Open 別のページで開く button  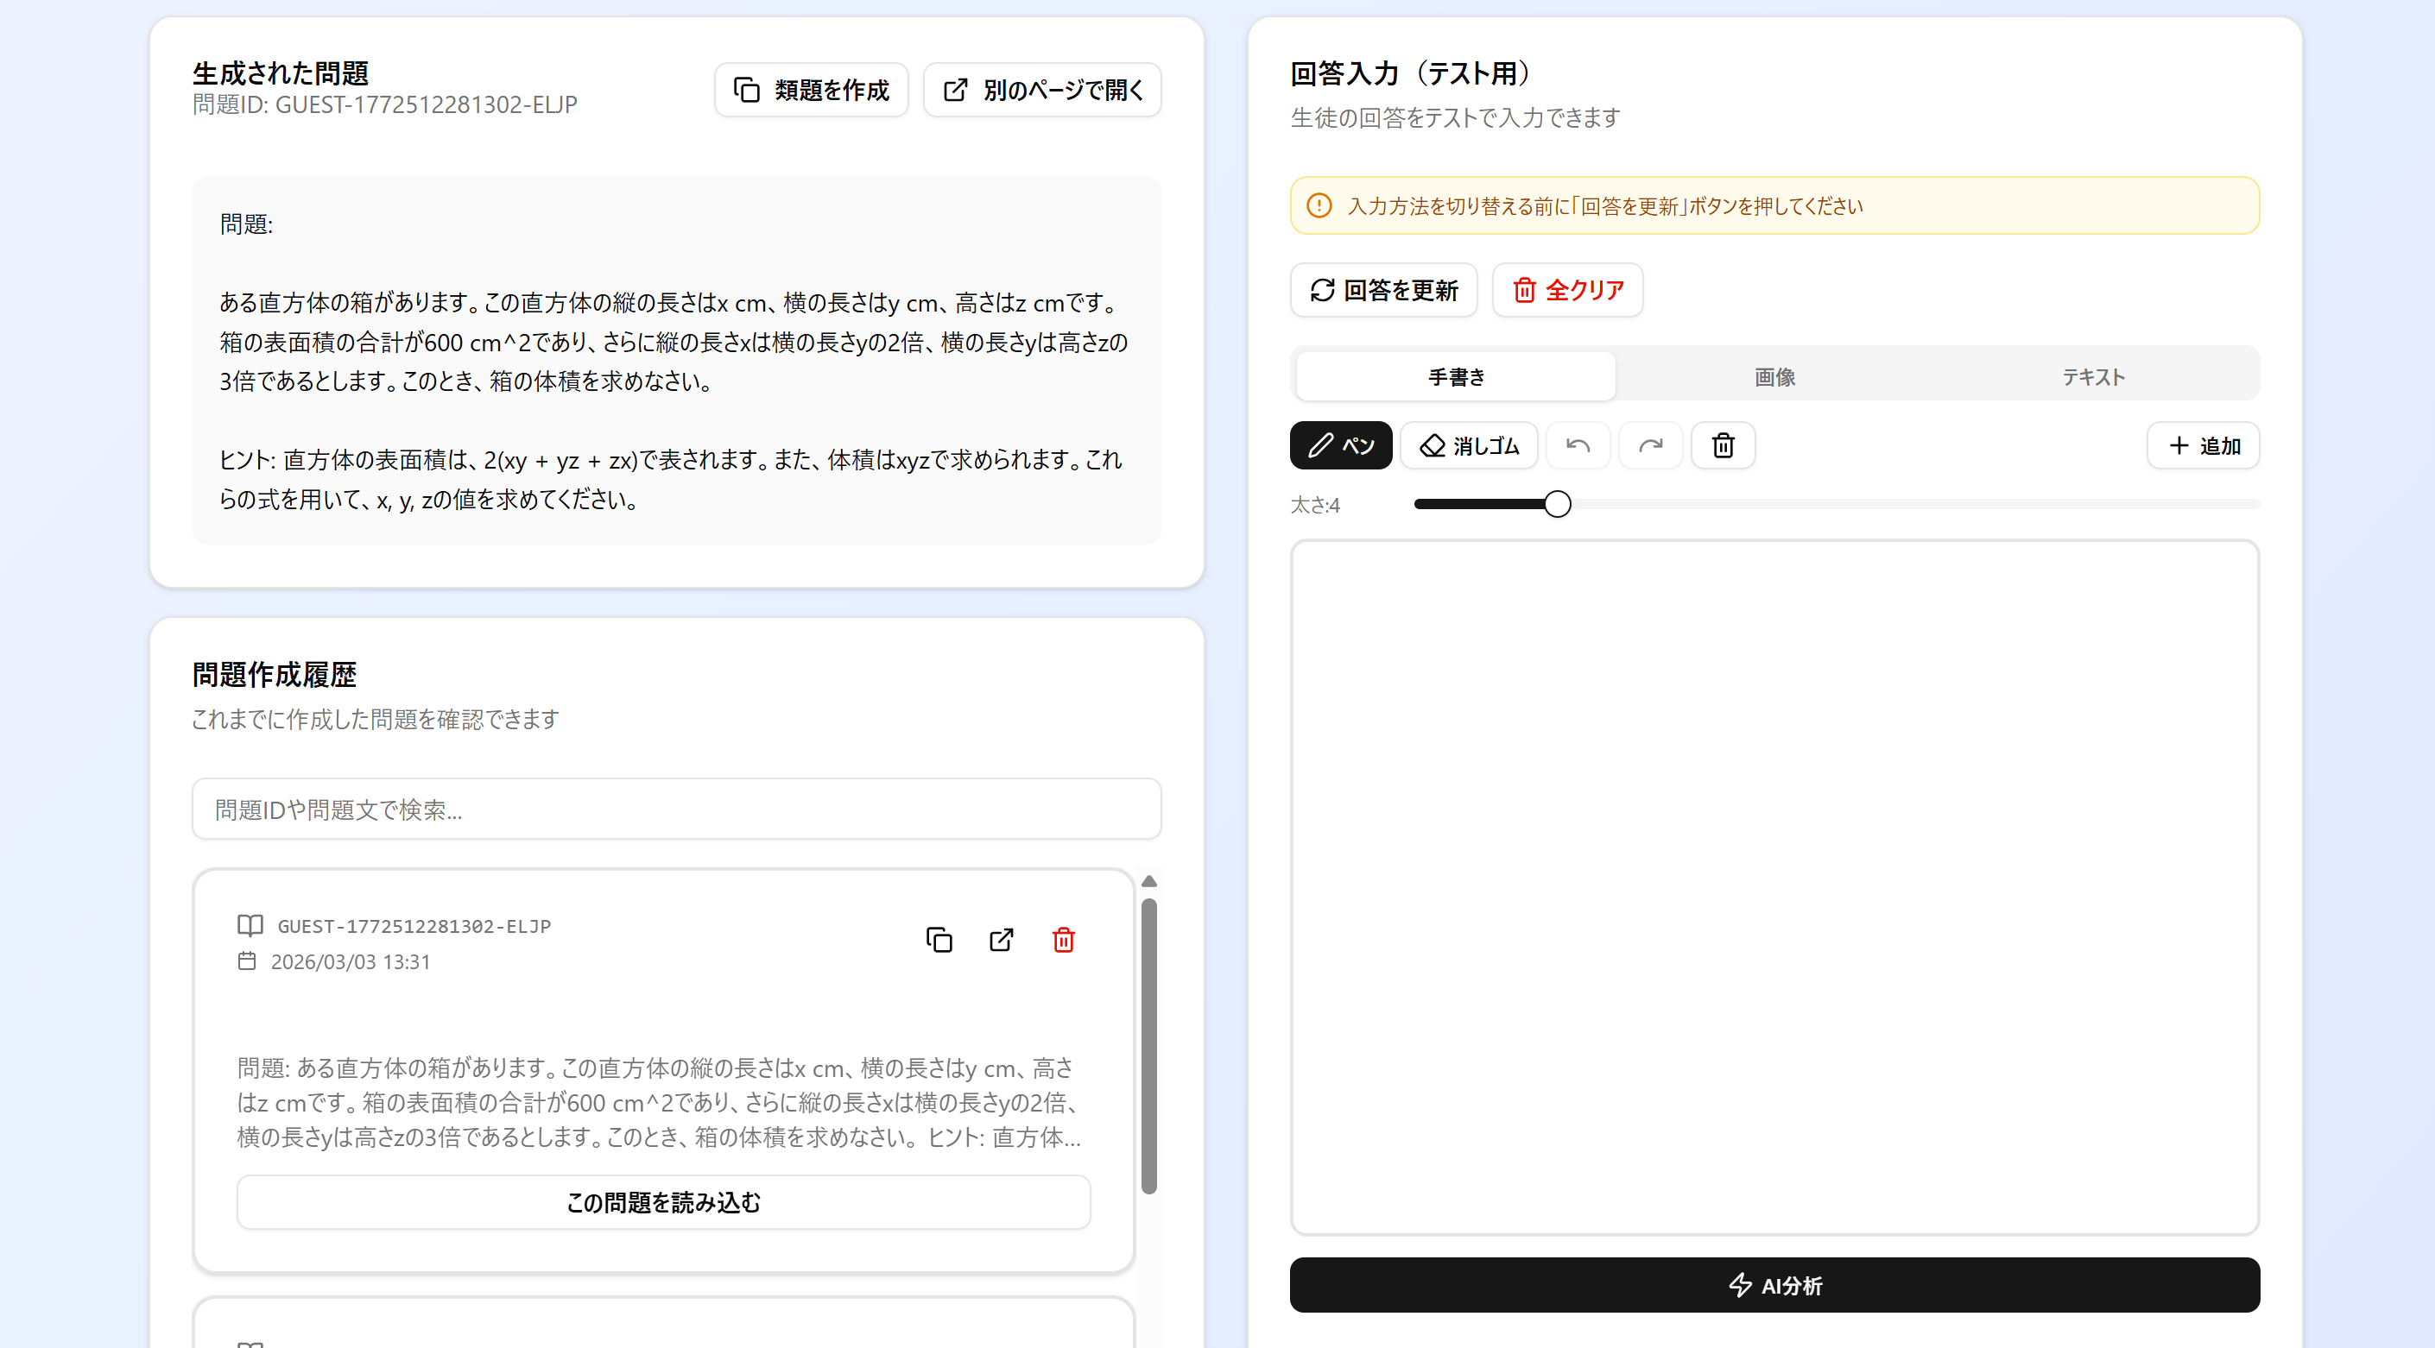1041,90
